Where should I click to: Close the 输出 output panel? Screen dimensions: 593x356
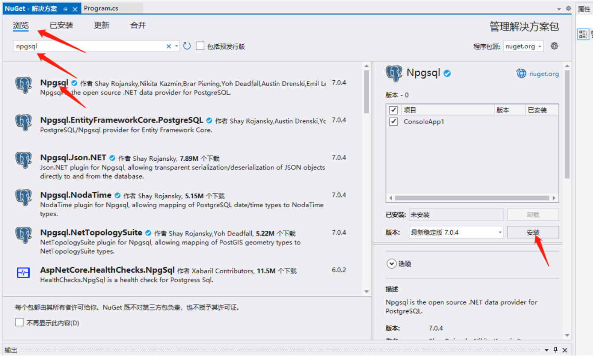pyautogui.click(x=566, y=350)
